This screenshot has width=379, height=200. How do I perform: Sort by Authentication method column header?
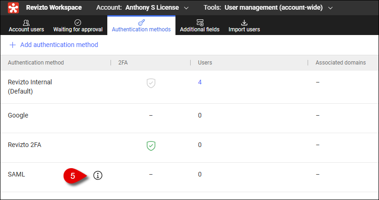pyautogui.click(x=36, y=63)
